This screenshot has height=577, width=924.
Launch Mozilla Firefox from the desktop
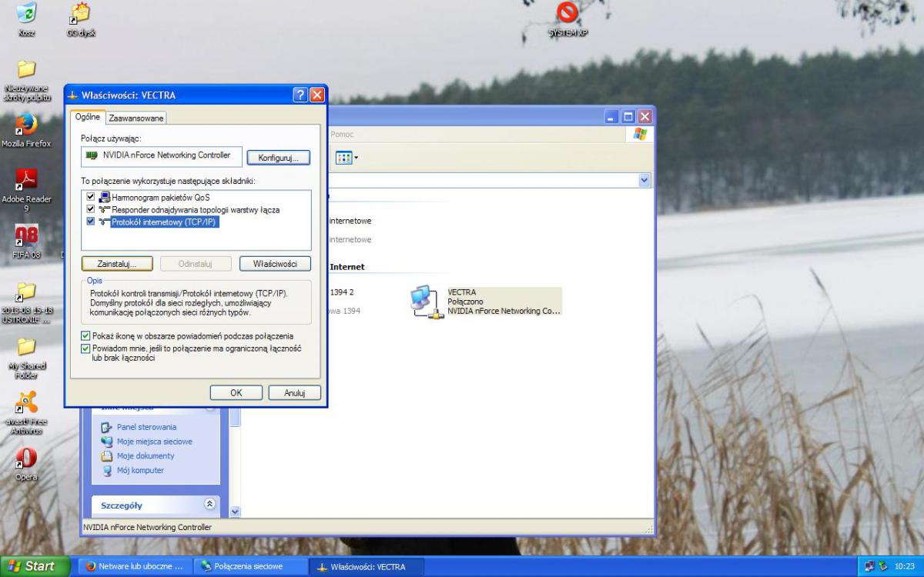[x=26, y=125]
